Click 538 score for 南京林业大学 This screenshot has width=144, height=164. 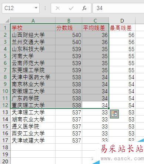tap(69, 84)
